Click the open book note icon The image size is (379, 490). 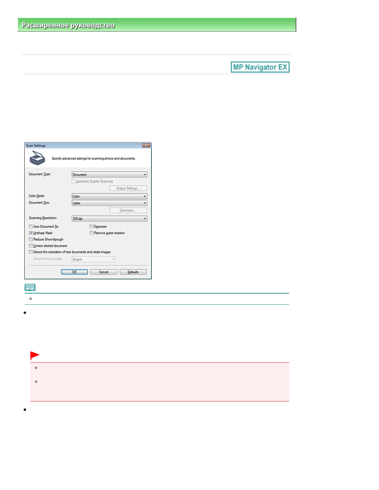coord(30,287)
